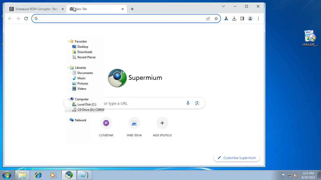The image size is (321, 180).
Task: Select Network in navigation pane
Action: (x=78, y=120)
